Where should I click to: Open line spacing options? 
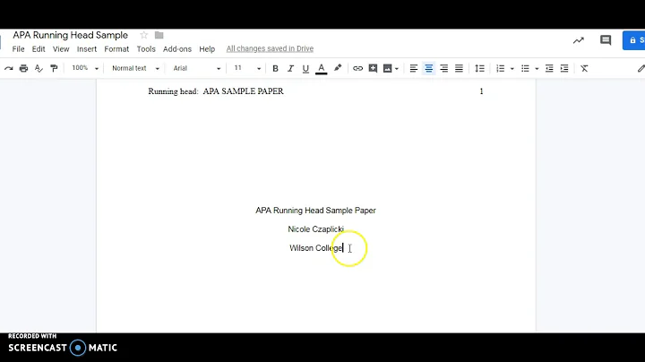[x=479, y=69]
